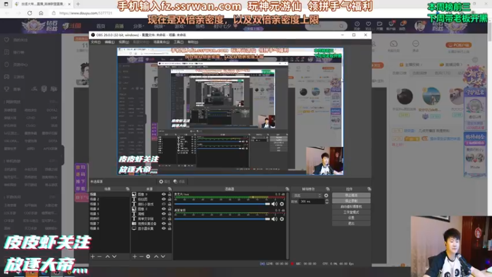Viewport: 492px width, 277px height.
Task: Expand Douyu 视频 navigation dropdown
Action: 159,26
